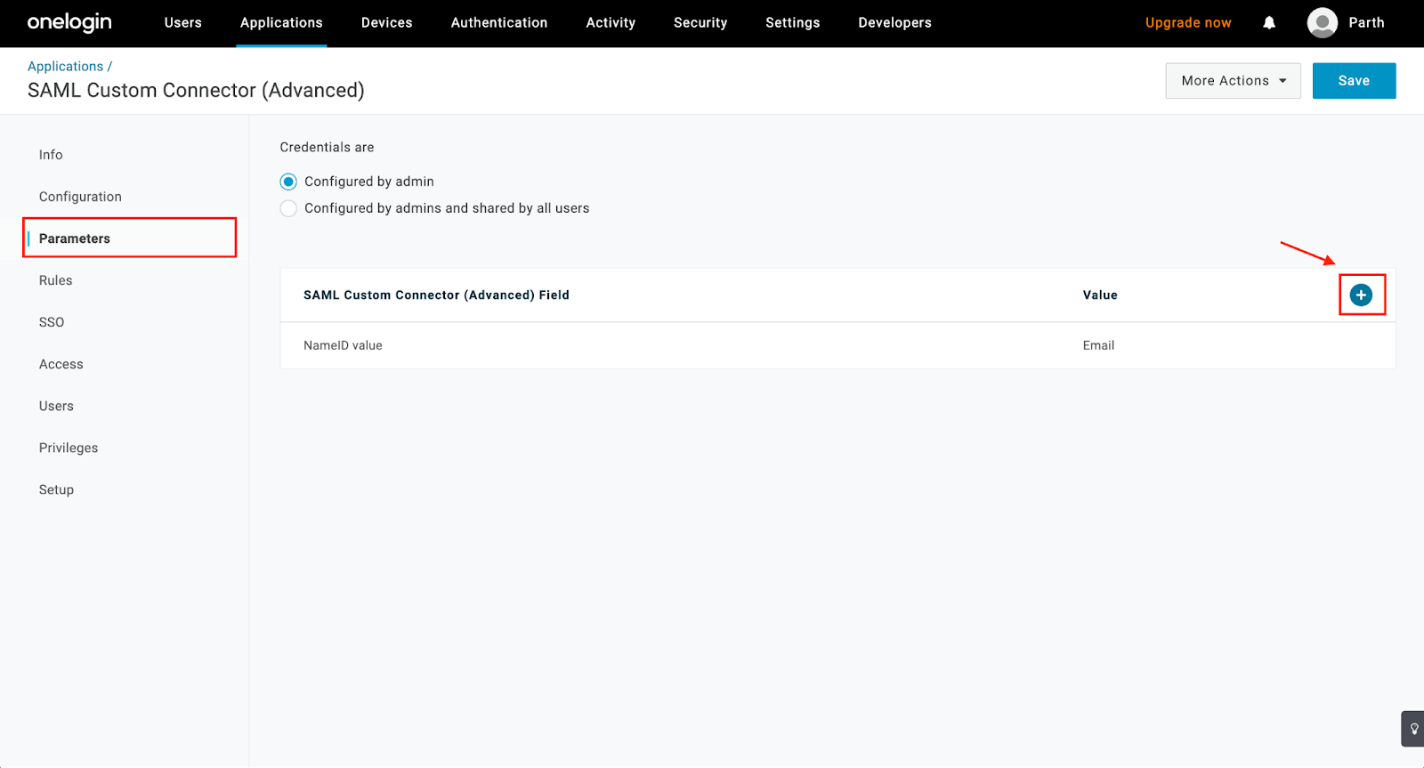
Task: Open the Activity top menu
Action: pyautogui.click(x=611, y=23)
